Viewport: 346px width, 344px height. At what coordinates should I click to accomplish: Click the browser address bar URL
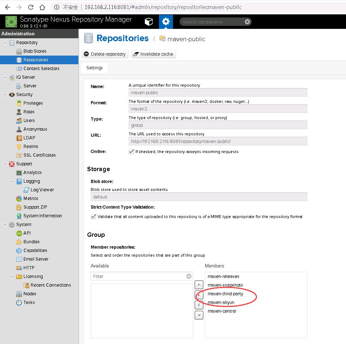pos(163,7)
